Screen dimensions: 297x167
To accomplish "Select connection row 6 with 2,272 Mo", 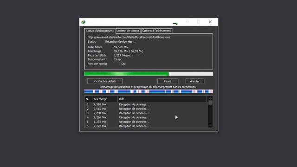I will (x=146, y=126).
